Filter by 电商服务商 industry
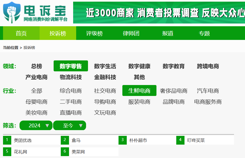Image resolution: width=245 pixels, height=158 pixels. [x=208, y=102]
